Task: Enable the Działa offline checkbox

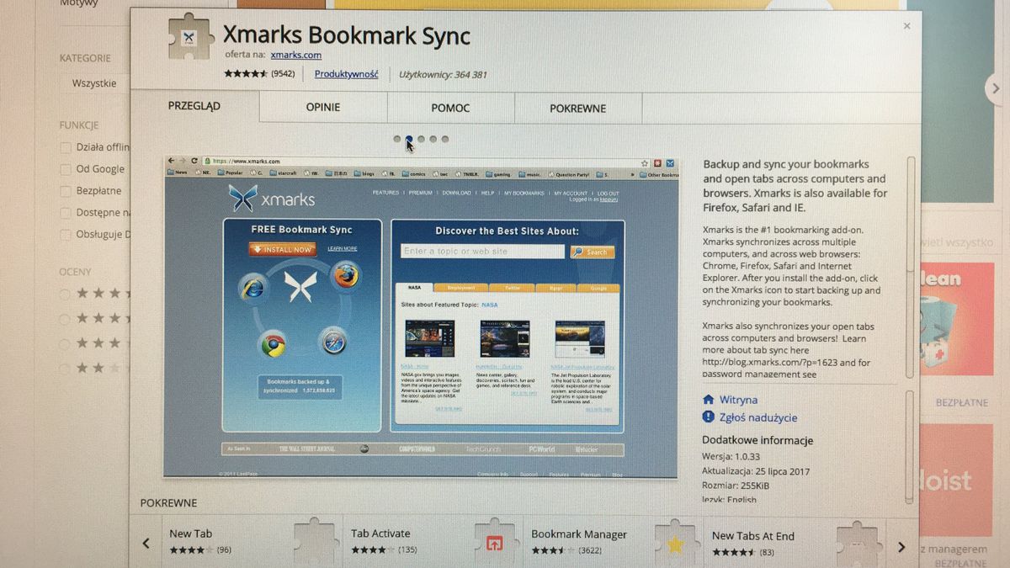Action: (66, 147)
